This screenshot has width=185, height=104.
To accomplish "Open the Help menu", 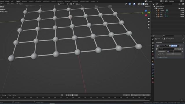I will [12, 1].
